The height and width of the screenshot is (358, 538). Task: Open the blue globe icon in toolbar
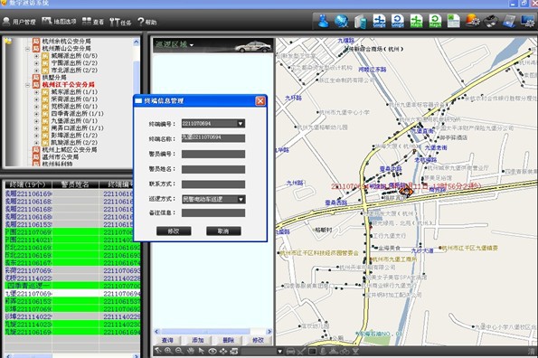click(x=342, y=22)
